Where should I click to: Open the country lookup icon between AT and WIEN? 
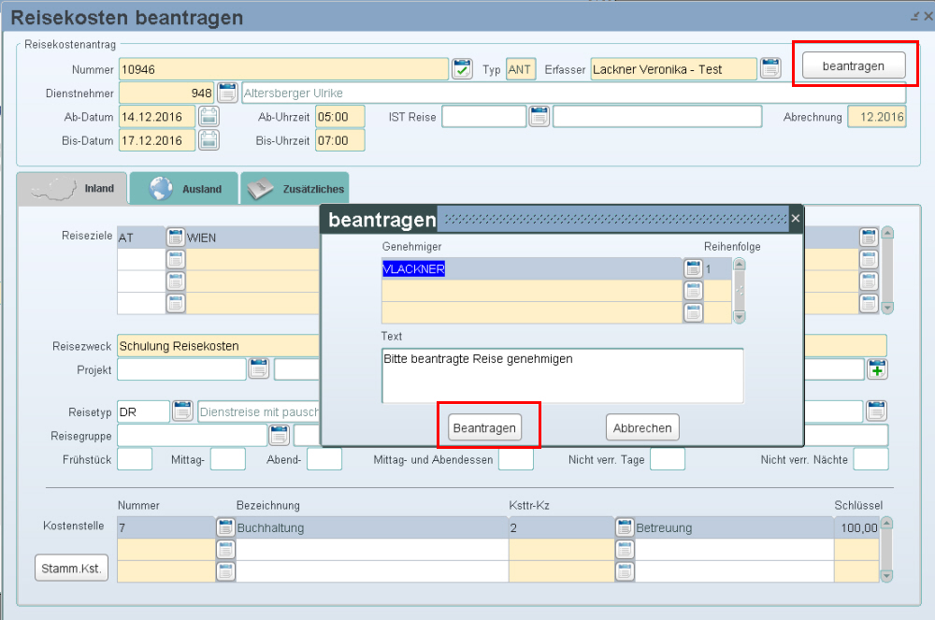click(176, 237)
